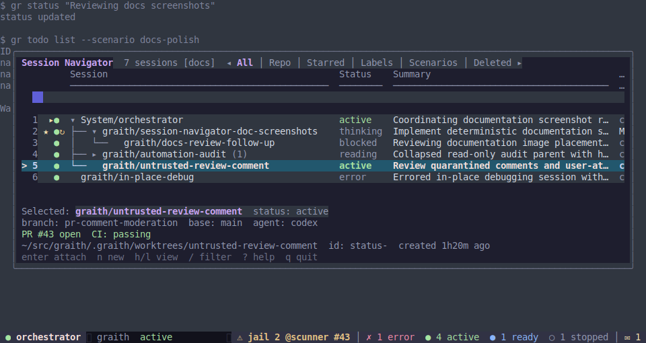646x343 pixels.
Task: Click the green status dot of docs-review-follow-up
Action: click(57, 143)
